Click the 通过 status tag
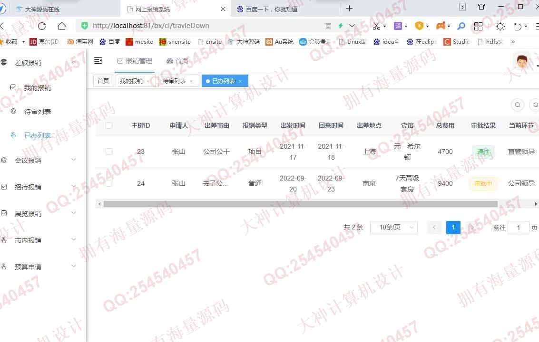 point(483,152)
